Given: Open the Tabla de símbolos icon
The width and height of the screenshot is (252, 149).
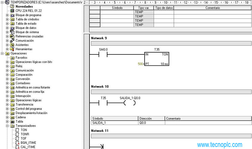Looking at the screenshot, I should [x=12, y=19].
